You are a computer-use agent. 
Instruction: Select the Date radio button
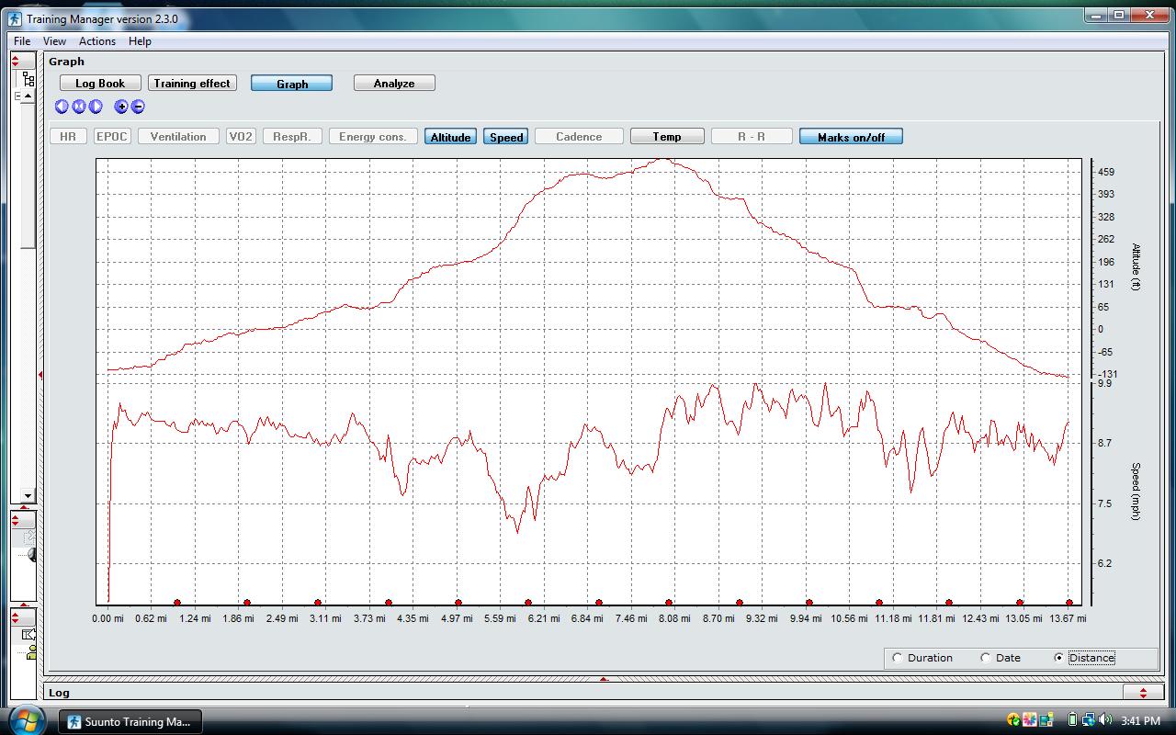(986, 658)
